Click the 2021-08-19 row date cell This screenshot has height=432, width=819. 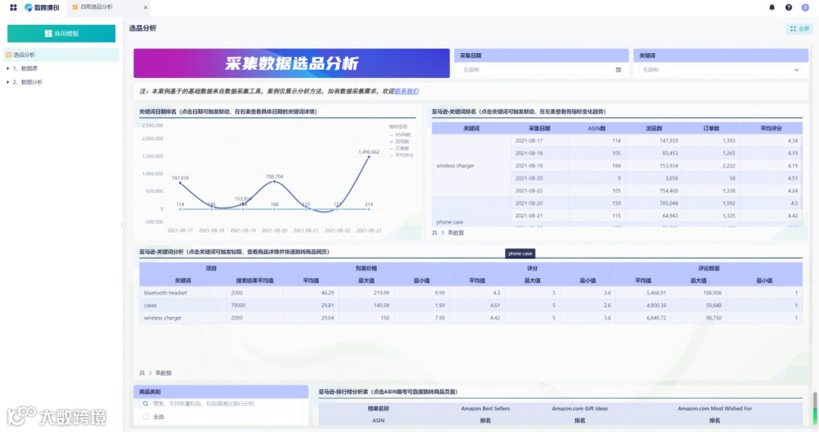(x=539, y=165)
